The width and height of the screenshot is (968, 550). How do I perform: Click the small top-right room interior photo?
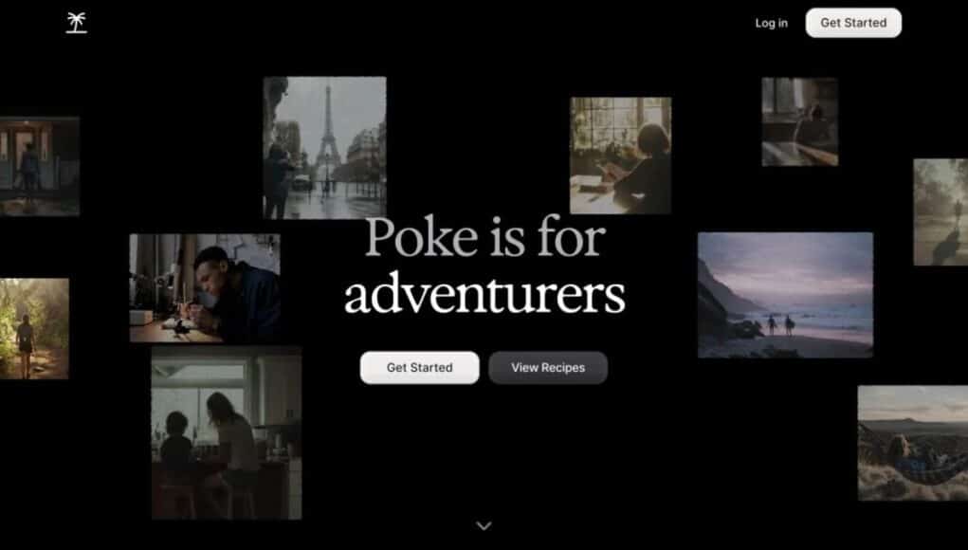pyautogui.click(x=799, y=121)
